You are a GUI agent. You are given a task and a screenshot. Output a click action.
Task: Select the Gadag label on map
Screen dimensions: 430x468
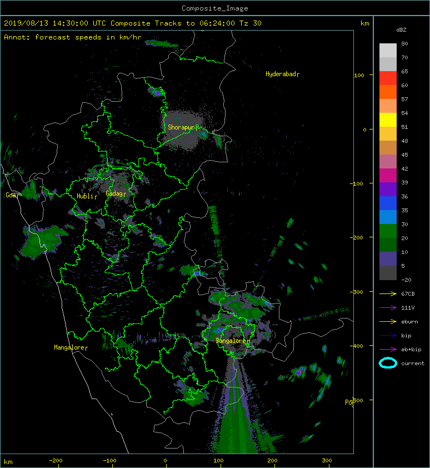tap(116, 193)
